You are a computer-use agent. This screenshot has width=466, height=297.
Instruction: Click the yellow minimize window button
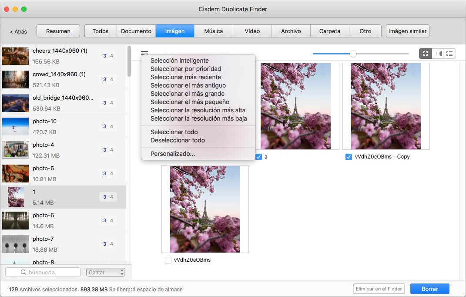pyautogui.click(x=15, y=9)
